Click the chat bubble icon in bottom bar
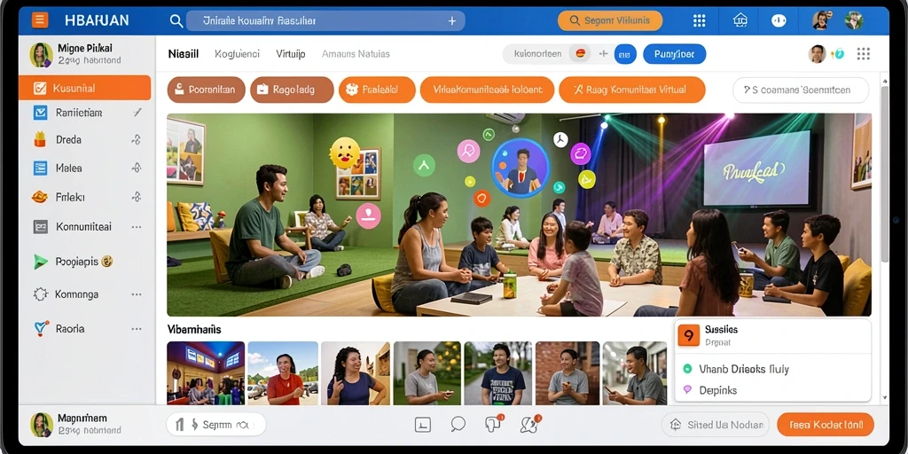 (458, 425)
